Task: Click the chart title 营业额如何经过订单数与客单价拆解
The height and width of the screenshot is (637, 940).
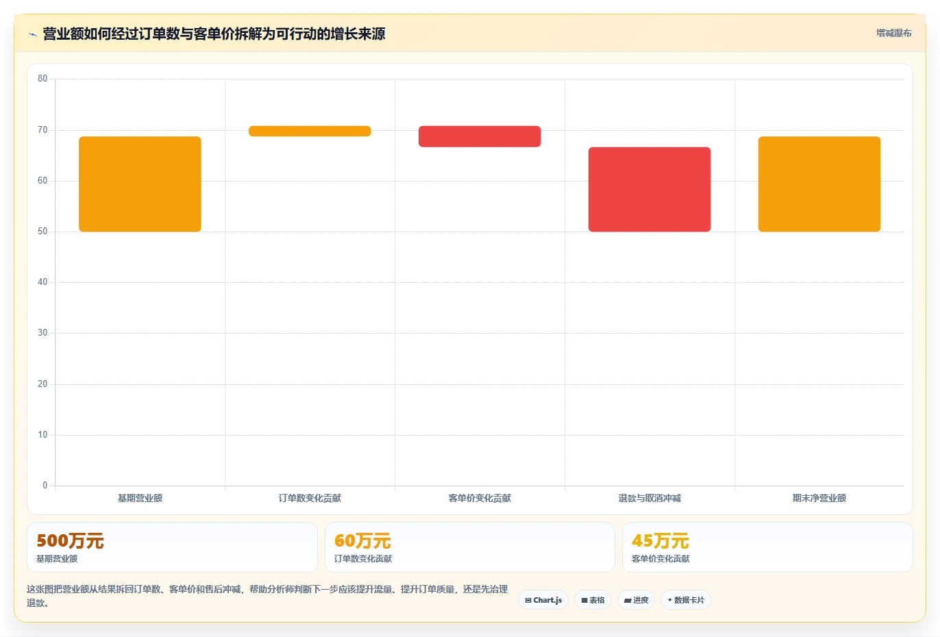Action: coord(214,34)
